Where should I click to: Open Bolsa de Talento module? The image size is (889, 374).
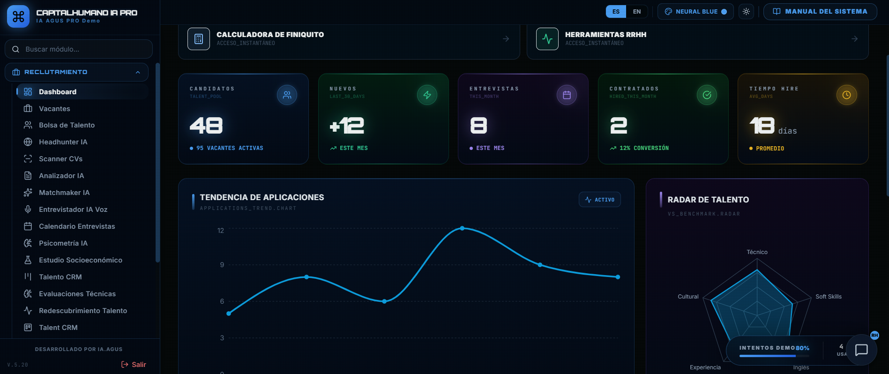tap(82, 125)
